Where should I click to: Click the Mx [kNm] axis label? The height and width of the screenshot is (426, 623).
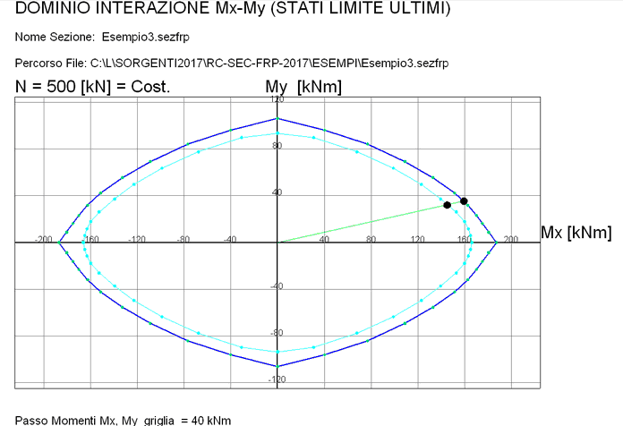(576, 232)
